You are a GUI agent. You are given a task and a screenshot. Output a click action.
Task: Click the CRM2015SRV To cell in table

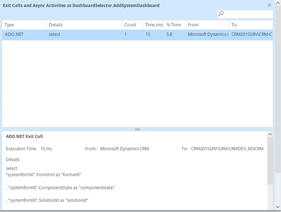(x=250, y=34)
